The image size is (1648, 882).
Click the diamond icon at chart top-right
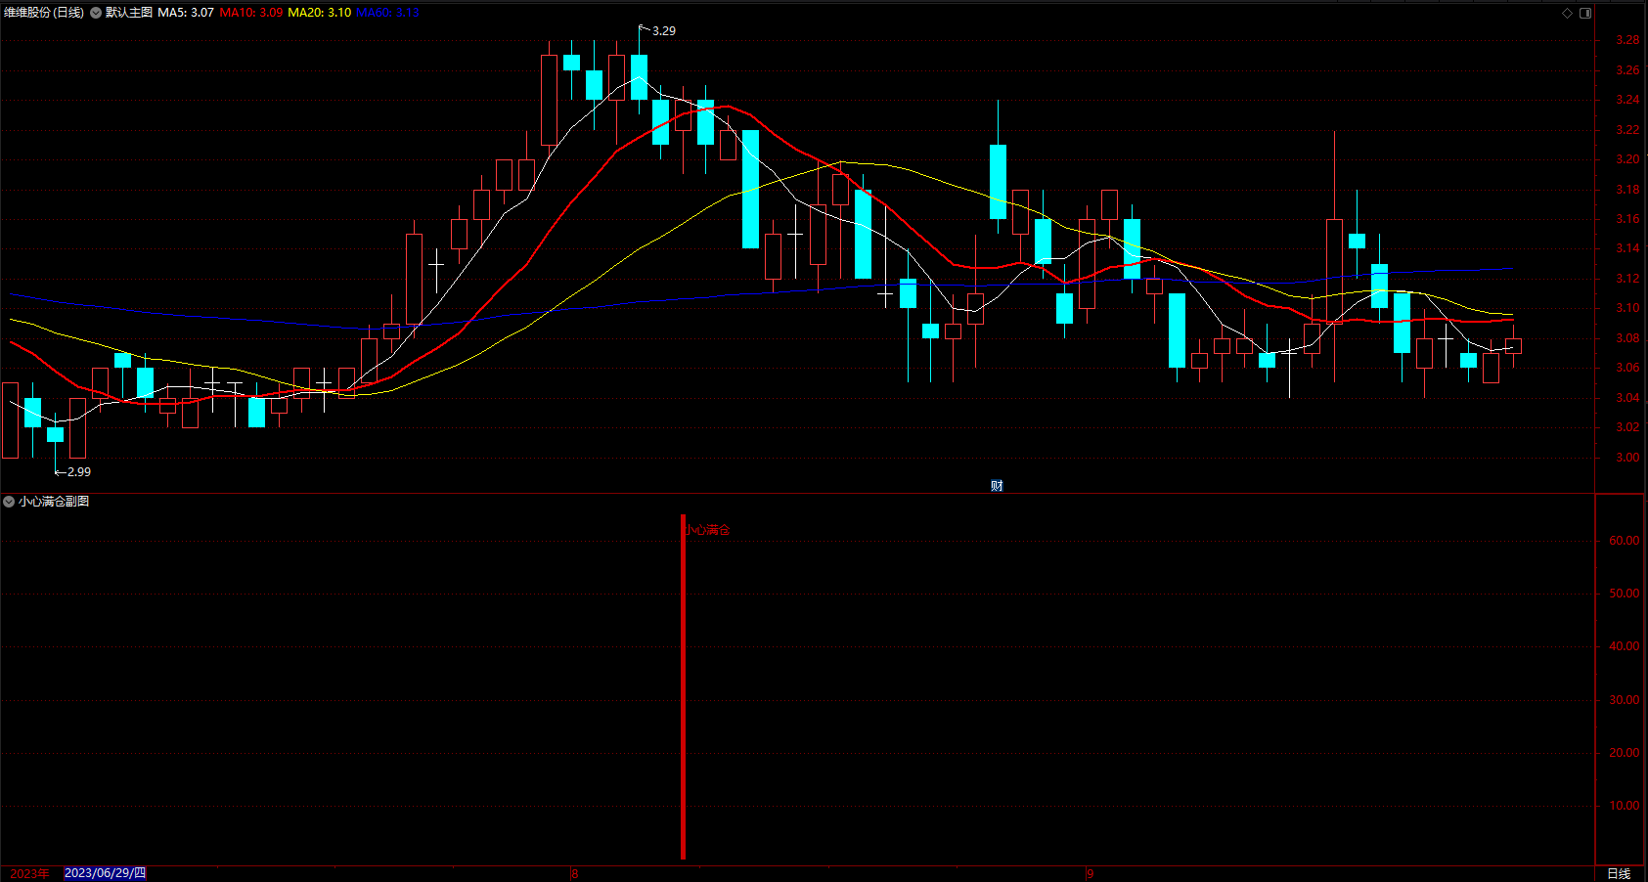(x=1567, y=13)
